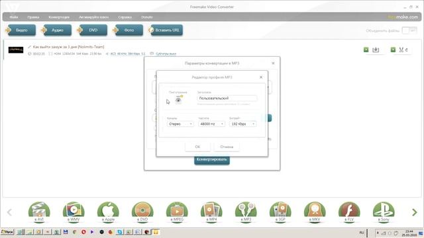Click the RU language indicator in tray
This screenshot has width=424, height=238.
(362, 233)
